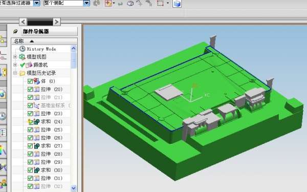
Task: Select the 模型历史记录 label
Action: click(41, 73)
